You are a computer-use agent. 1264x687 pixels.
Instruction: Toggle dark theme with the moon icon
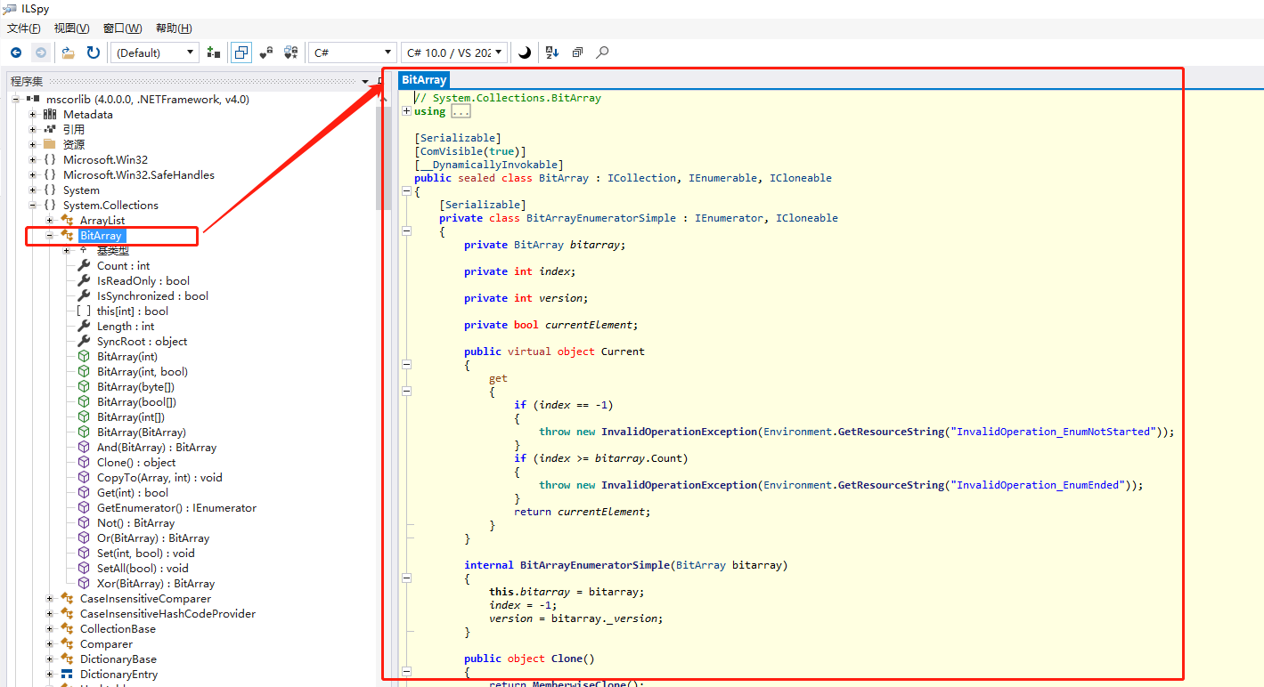tap(525, 53)
